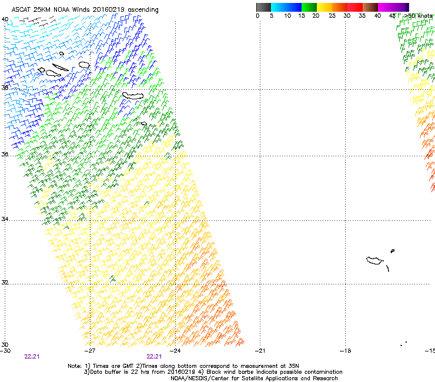
Task: Click the São Miguel island outline below 38N
Action: point(133,96)
